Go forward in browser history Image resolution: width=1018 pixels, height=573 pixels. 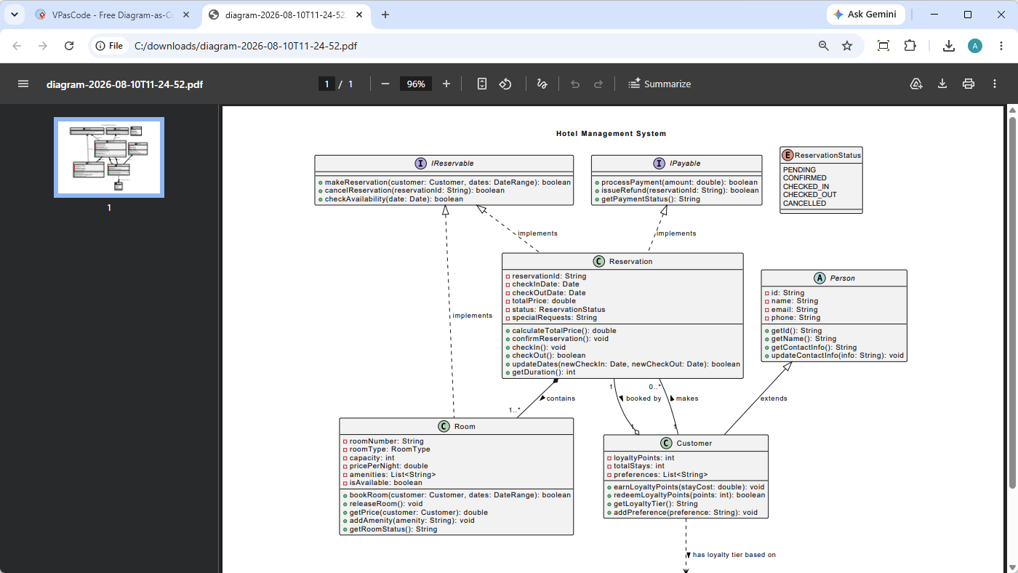coord(43,46)
